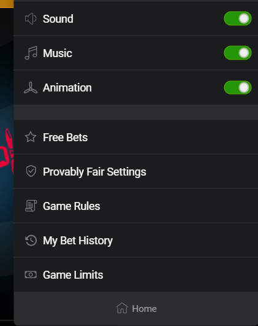
Task: Turn off the Sound toggle
Action: tap(238, 18)
